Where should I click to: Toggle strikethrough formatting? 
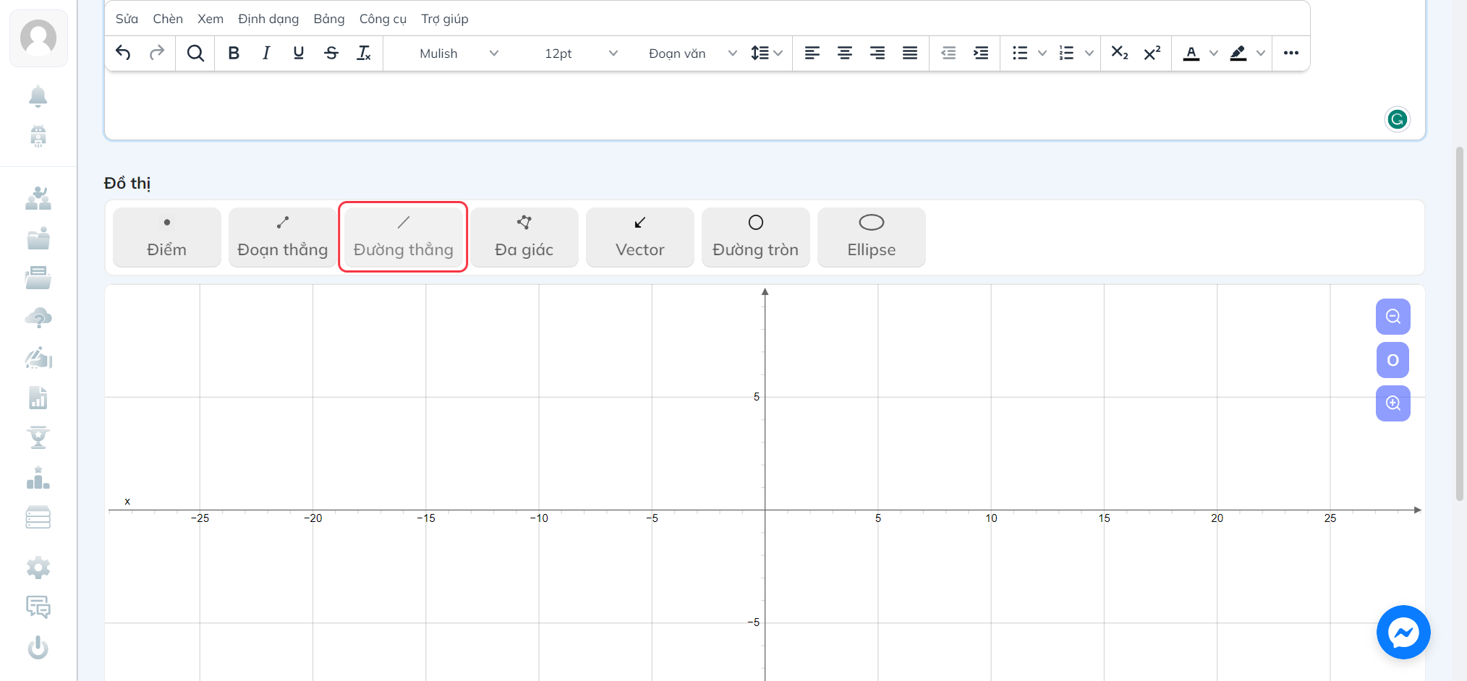331,53
